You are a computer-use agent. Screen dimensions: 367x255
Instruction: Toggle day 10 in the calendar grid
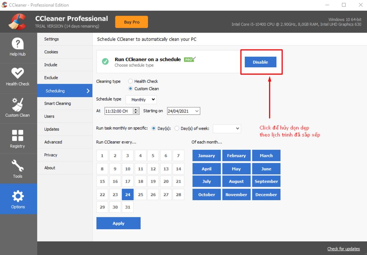[x=128, y=169]
